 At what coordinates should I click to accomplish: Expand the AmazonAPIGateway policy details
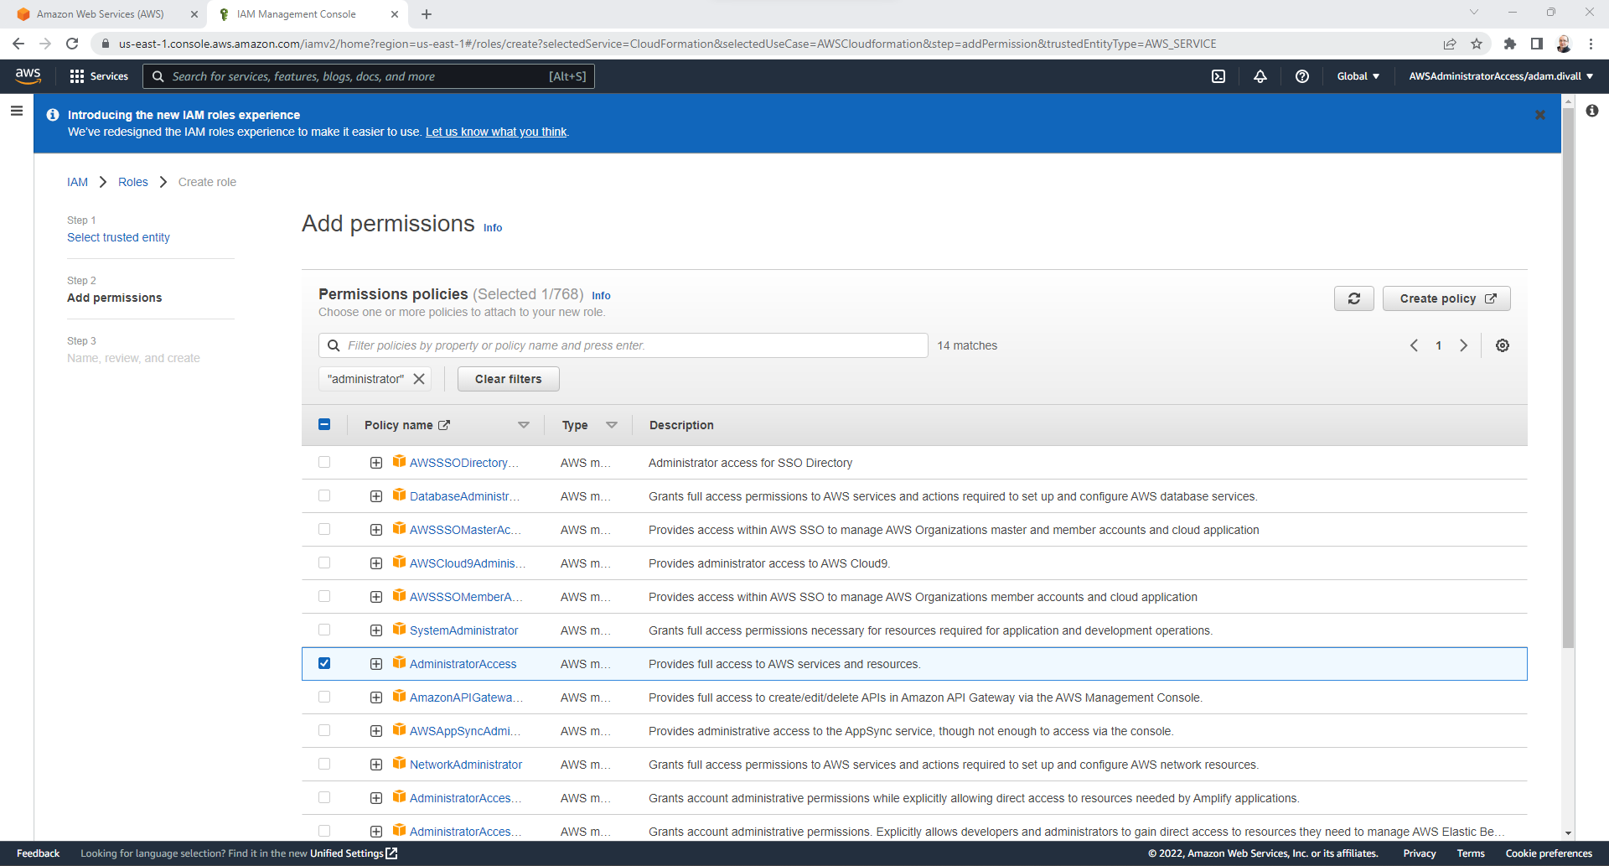(x=376, y=697)
